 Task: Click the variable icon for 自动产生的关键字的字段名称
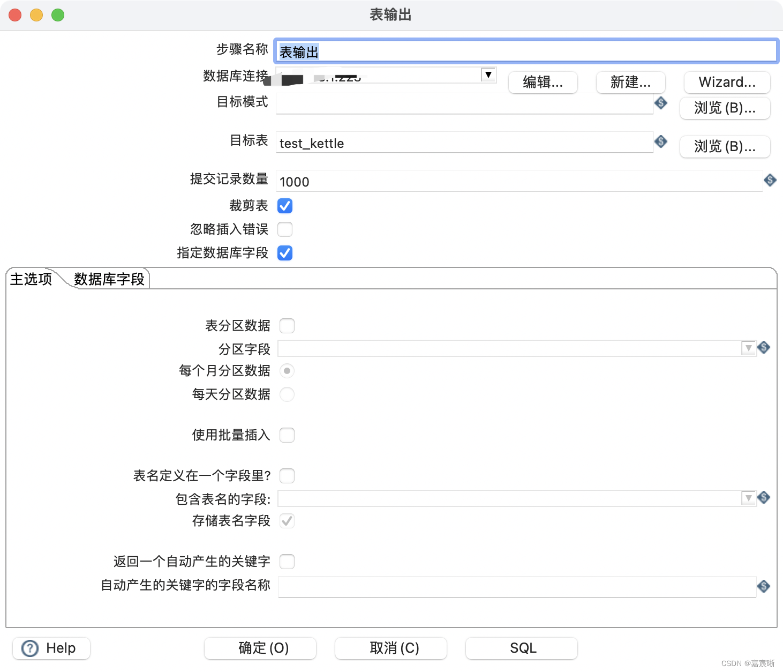[x=763, y=586]
